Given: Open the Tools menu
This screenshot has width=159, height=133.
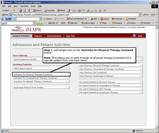Looking at the screenshot, I should pyautogui.click(x=33, y=6).
